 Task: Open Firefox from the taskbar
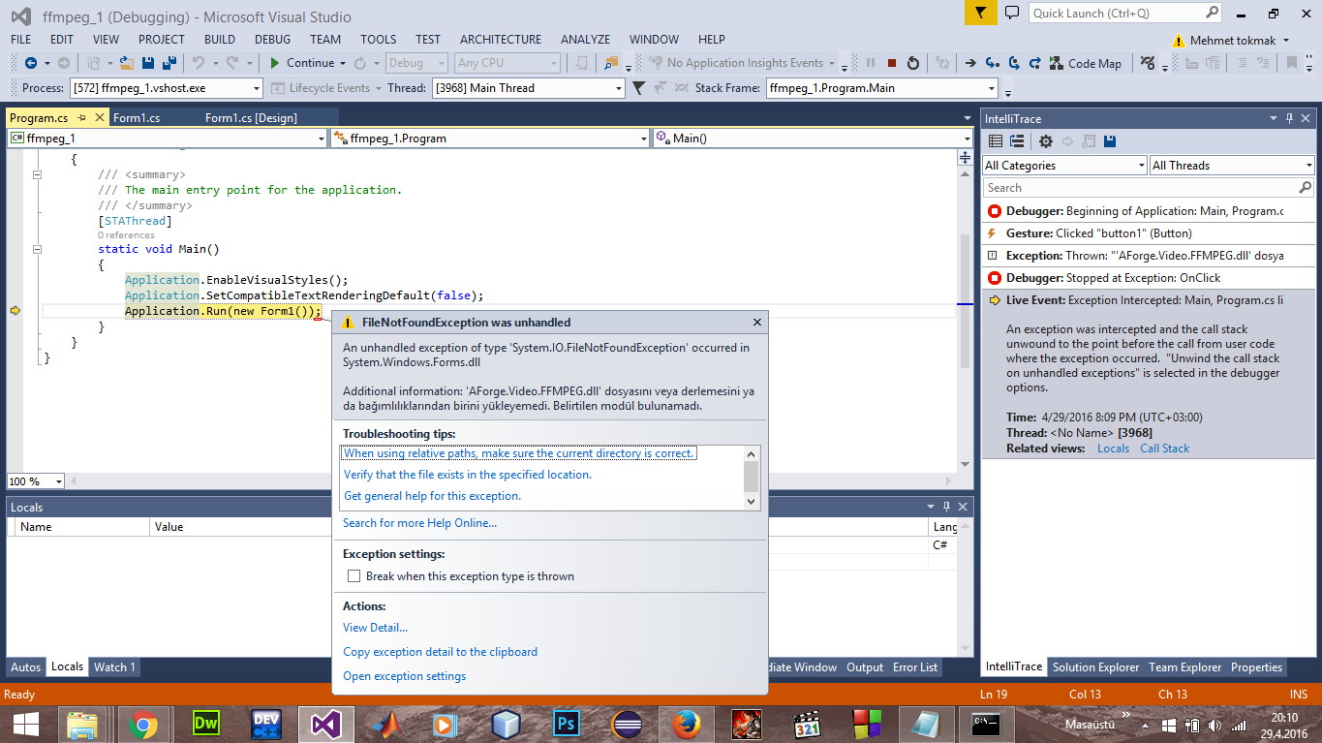687,725
